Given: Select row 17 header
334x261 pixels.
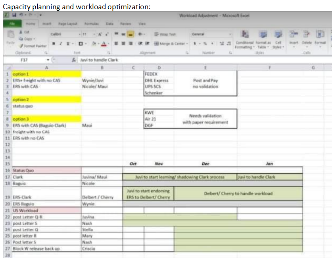Looking at the screenshot, I should tap(8, 177).
